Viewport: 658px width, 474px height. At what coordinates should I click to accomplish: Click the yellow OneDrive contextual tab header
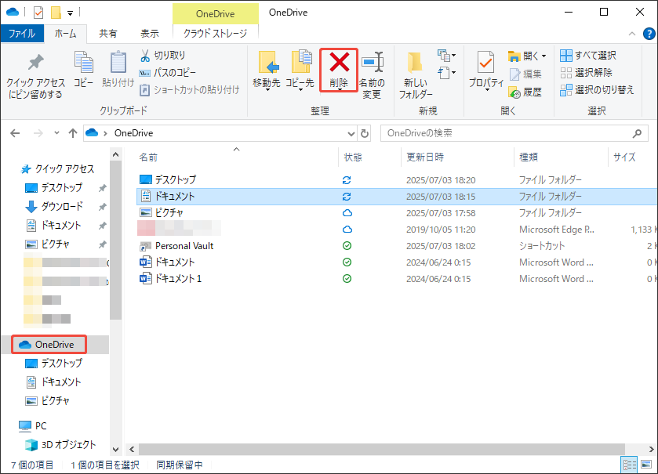tap(215, 14)
